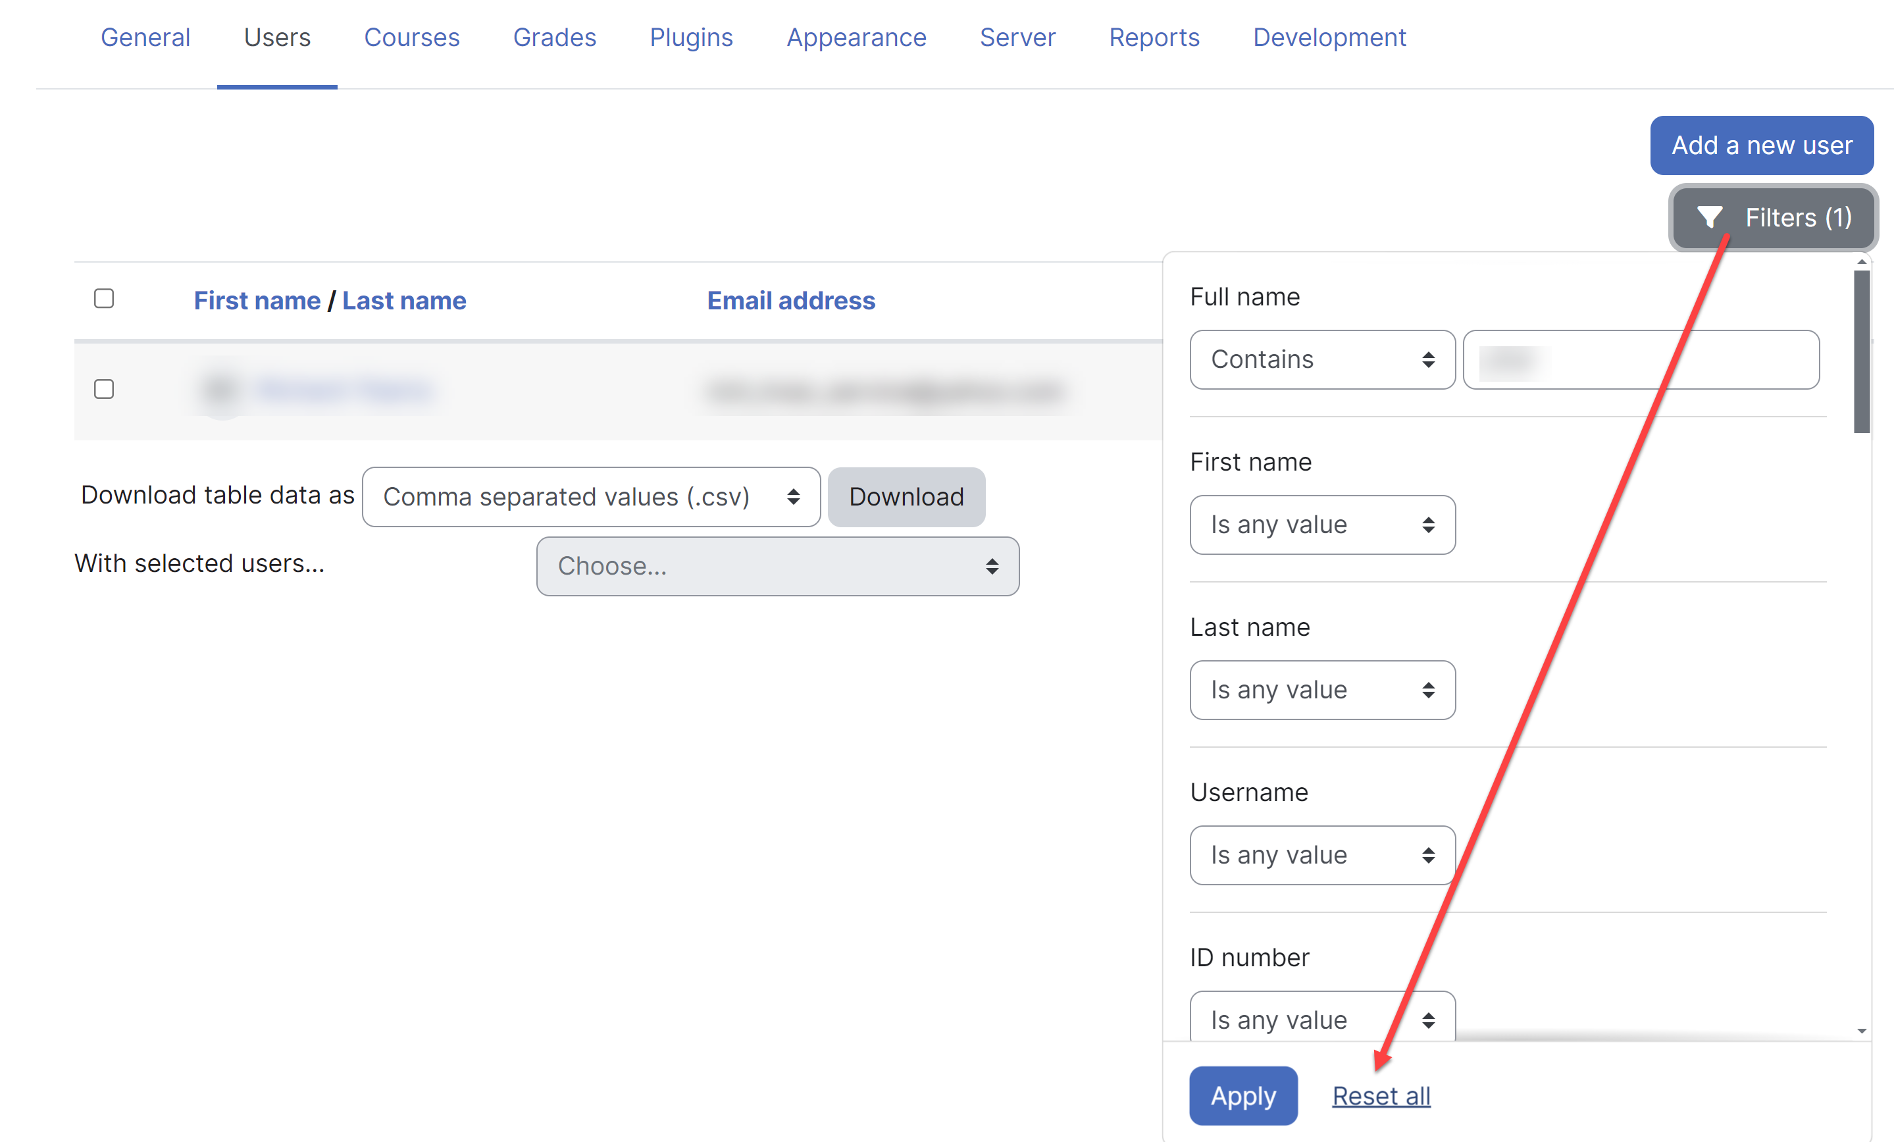This screenshot has height=1142, width=1894.
Task: Click the Apply filters button
Action: tap(1242, 1096)
